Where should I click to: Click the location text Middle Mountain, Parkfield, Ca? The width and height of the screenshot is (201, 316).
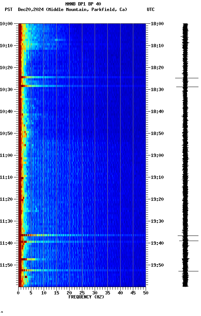(x=86, y=10)
